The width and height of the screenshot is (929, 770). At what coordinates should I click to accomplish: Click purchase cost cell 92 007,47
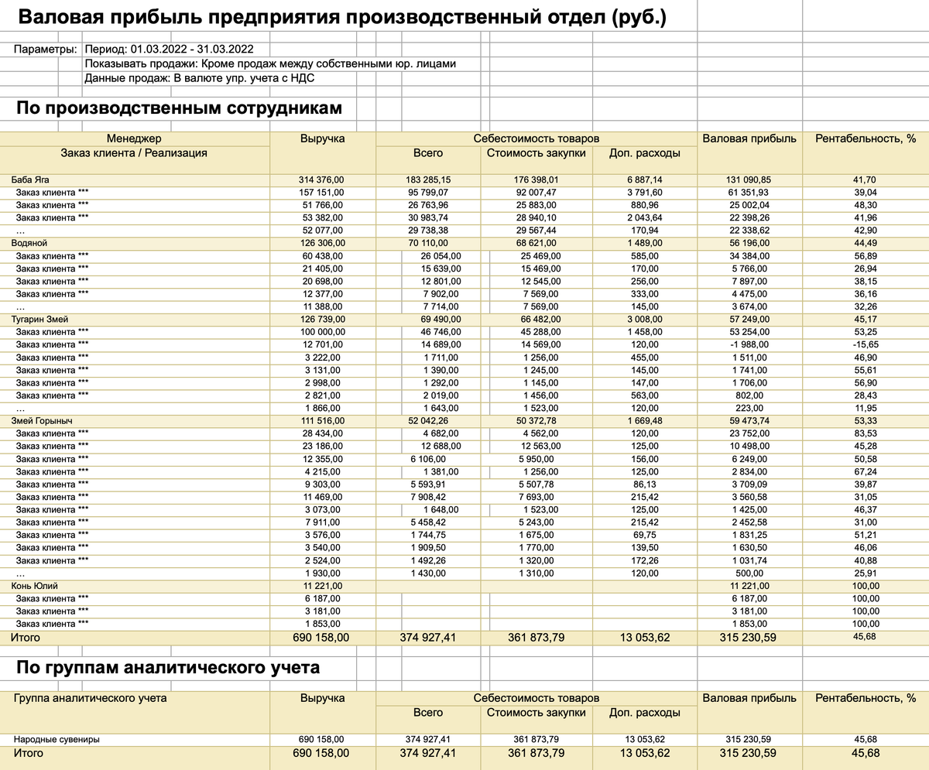tap(536, 192)
